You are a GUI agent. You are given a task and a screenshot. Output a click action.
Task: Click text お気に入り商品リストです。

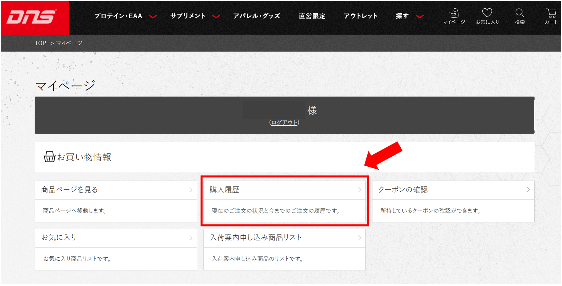click(x=77, y=259)
